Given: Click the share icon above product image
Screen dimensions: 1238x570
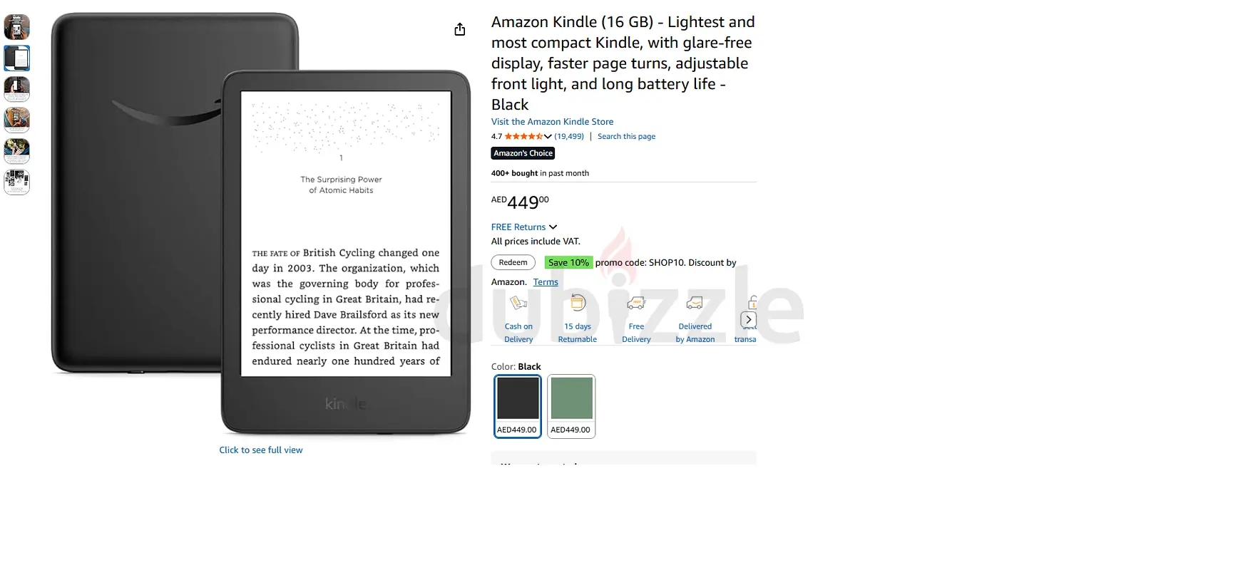Looking at the screenshot, I should click(x=460, y=29).
